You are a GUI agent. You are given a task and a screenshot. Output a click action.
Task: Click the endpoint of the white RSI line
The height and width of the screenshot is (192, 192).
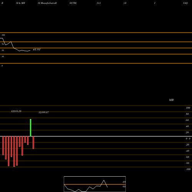(x=30, y=50)
